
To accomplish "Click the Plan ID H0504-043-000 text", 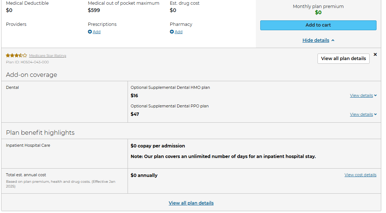I will [x=27, y=62].
